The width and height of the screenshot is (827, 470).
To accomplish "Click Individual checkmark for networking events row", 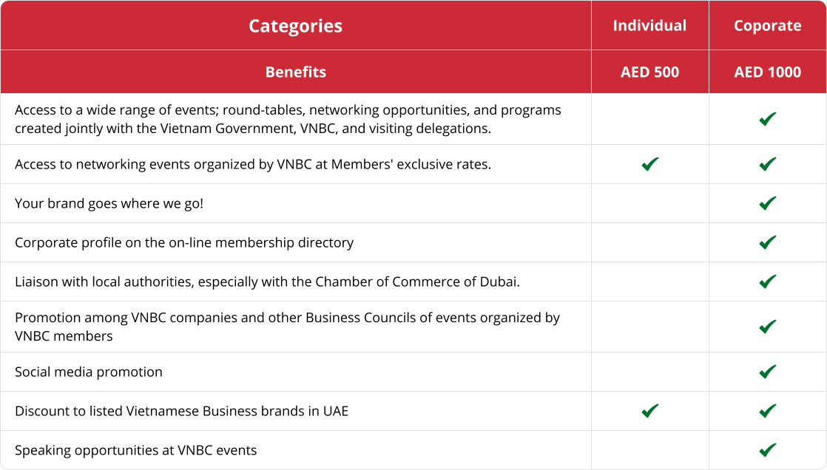I will coord(650,164).
